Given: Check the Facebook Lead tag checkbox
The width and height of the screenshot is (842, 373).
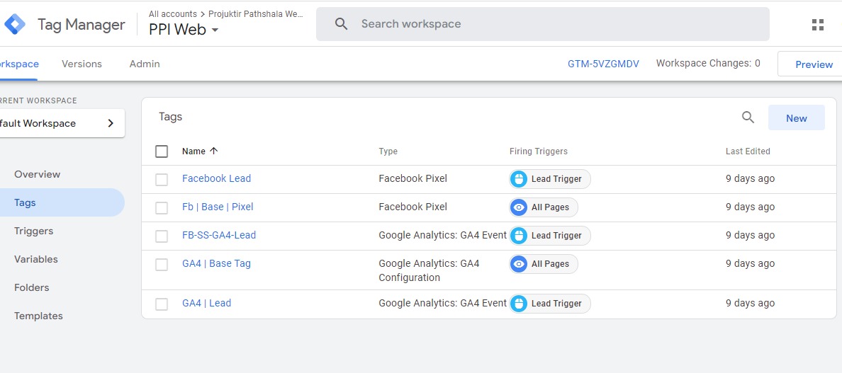Looking at the screenshot, I should click(x=162, y=180).
